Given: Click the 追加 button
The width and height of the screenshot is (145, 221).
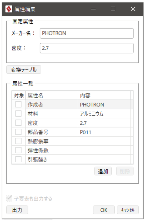Looking at the screenshot, I should (x=103, y=171).
